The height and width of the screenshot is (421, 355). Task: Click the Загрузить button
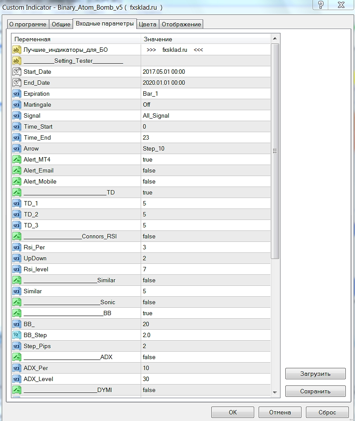click(315, 374)
